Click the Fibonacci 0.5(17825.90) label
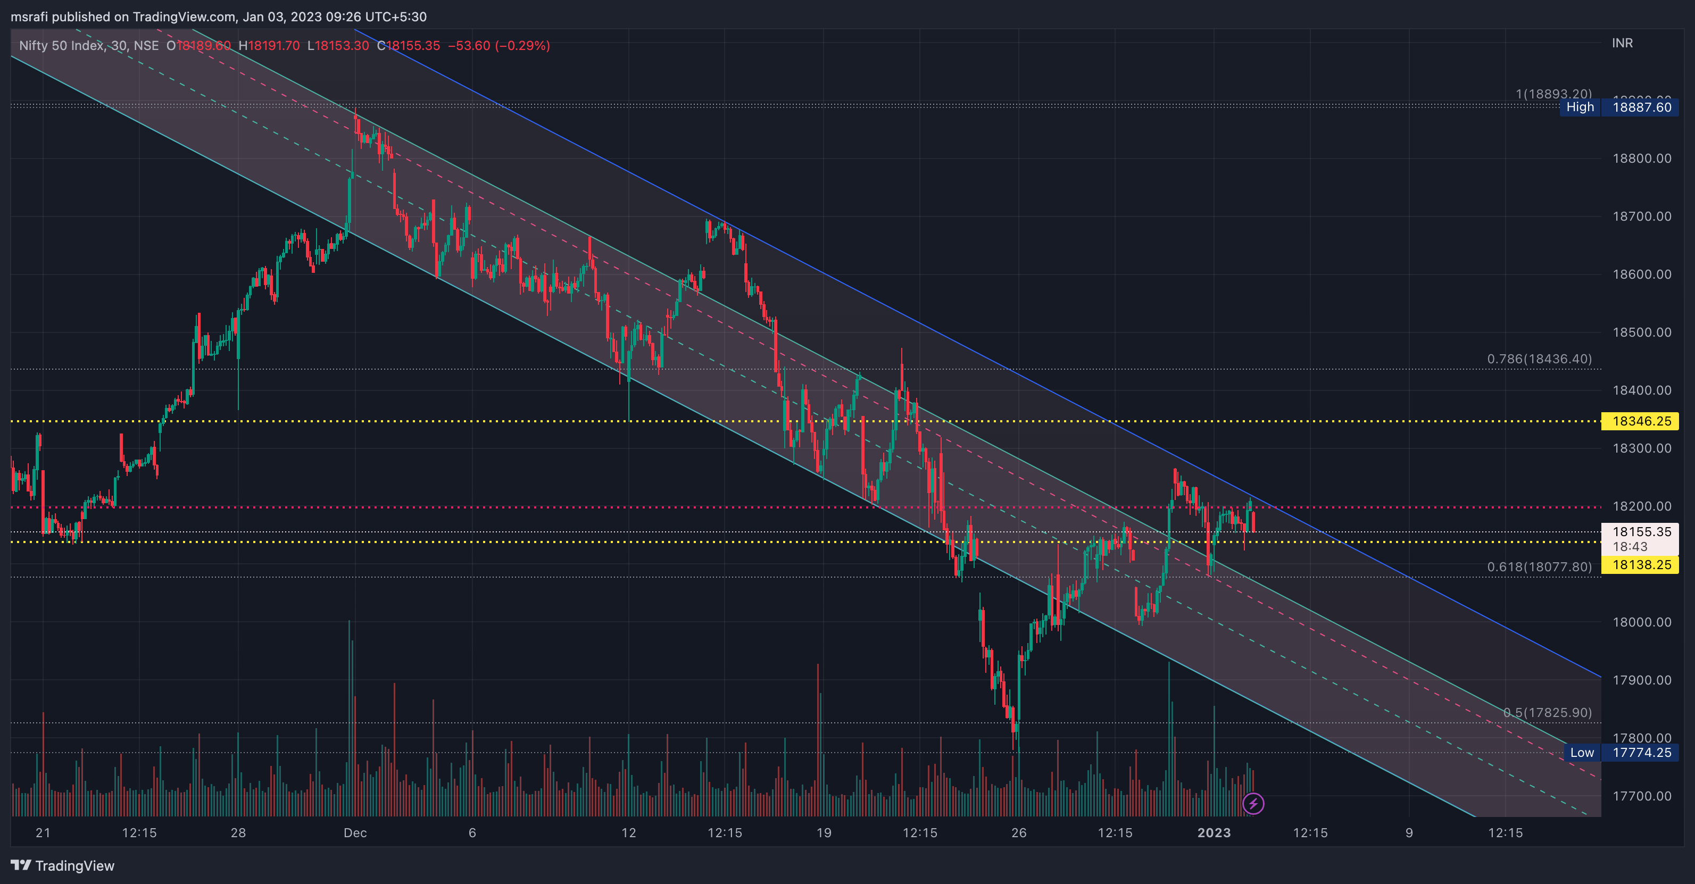This screenshot has height=884, width=1695. (1547, 712)
